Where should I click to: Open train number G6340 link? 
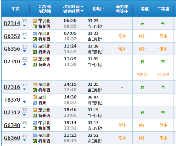click(x=12, y=125)
